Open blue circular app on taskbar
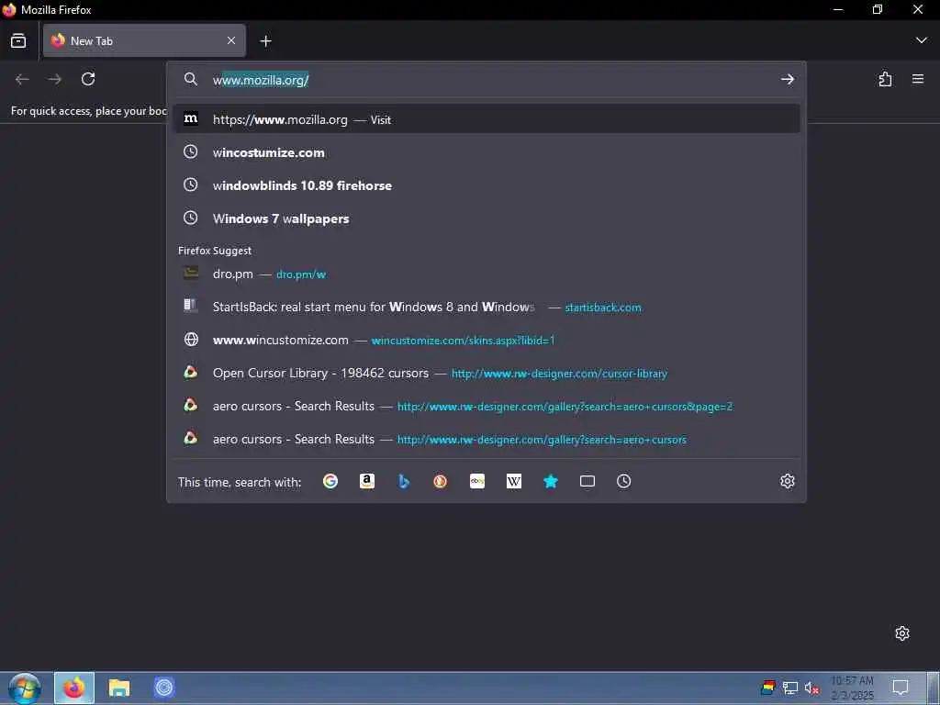Image resolution: width=940 pixels, height=705 pixels. tap(163, 688)
